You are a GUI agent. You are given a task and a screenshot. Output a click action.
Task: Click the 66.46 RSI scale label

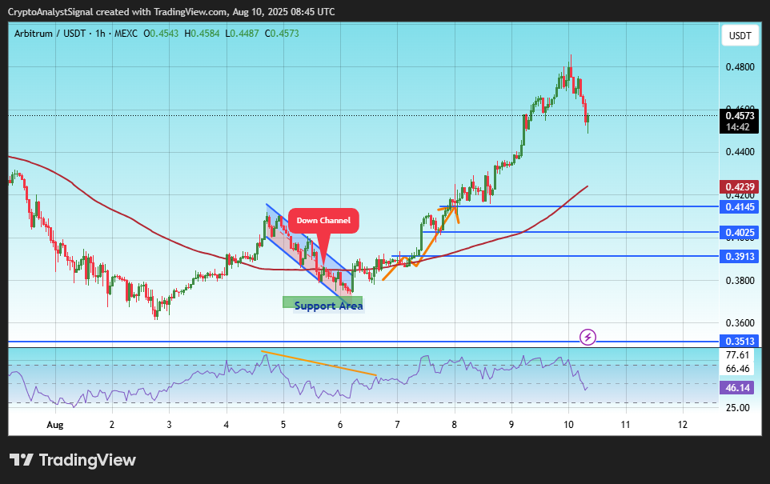click(738, 369)
